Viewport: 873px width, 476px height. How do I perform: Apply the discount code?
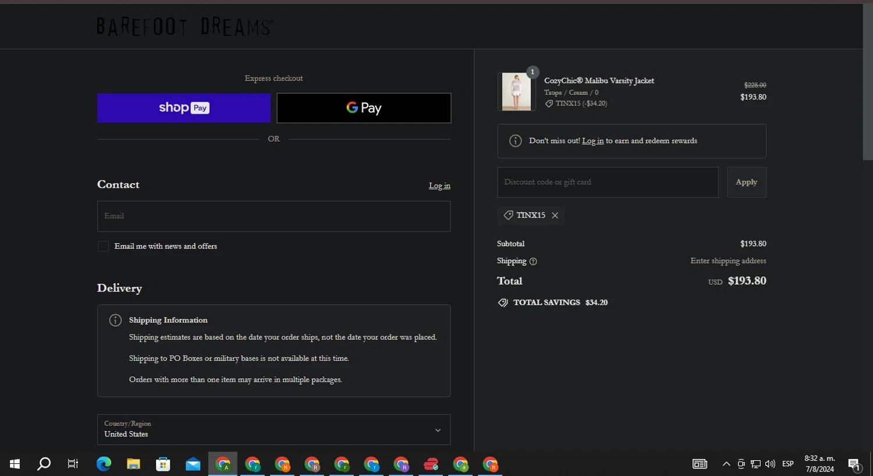point(747,182)
